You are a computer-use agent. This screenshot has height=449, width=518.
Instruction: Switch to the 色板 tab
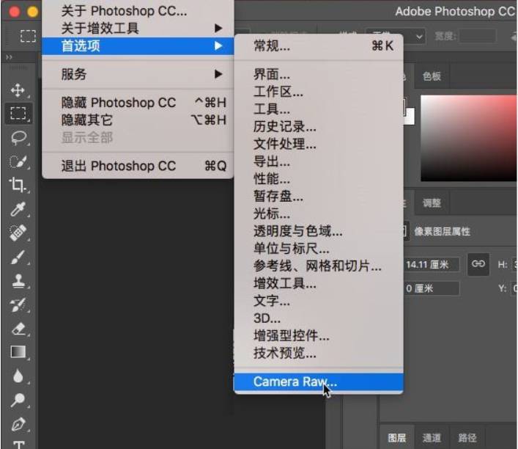432,76
